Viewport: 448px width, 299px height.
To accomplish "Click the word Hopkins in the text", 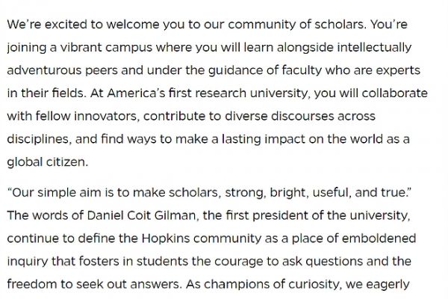I will [x=166, y=238].
